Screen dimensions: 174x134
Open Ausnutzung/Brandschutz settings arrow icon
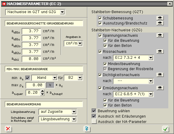pos(160,23)
